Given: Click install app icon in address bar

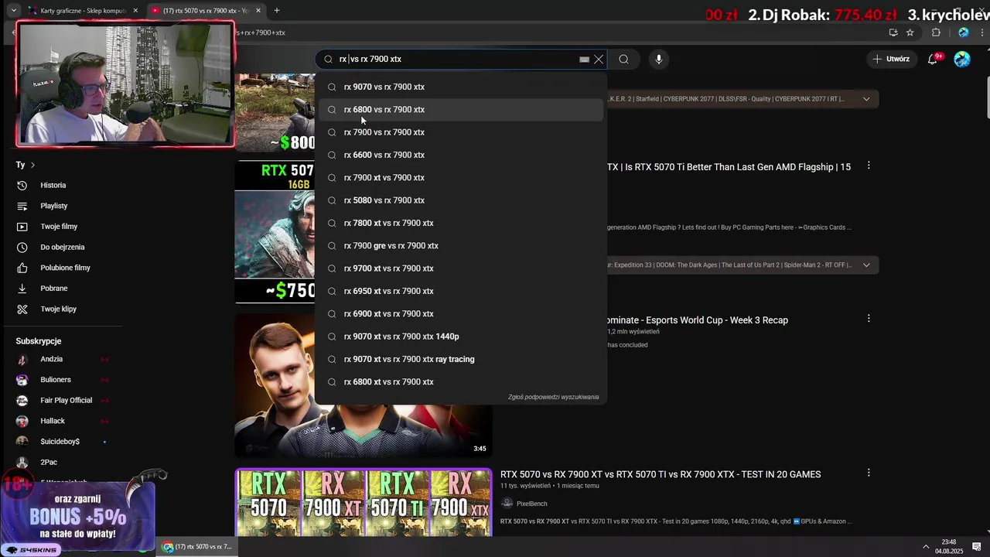Looking at the screenshot, I should coord(893,32).
